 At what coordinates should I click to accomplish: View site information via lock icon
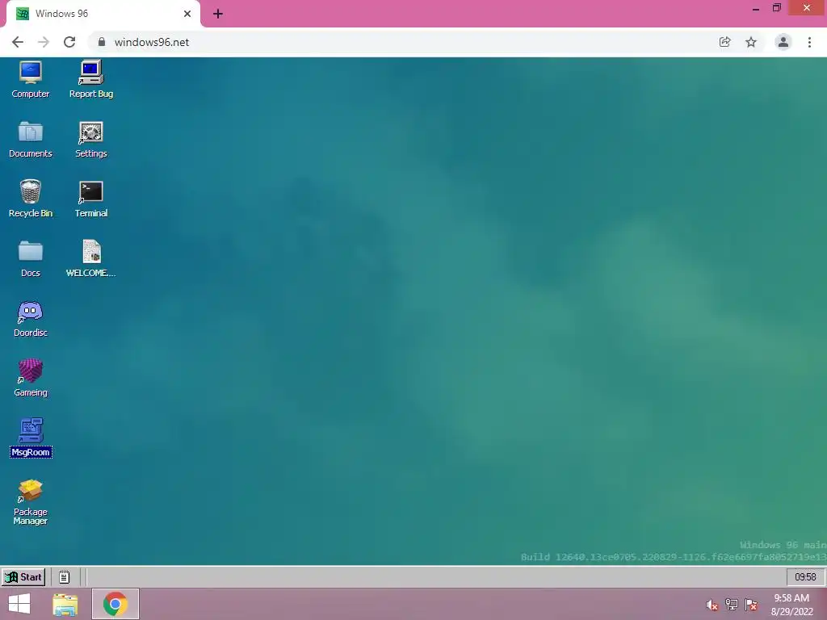102,42
